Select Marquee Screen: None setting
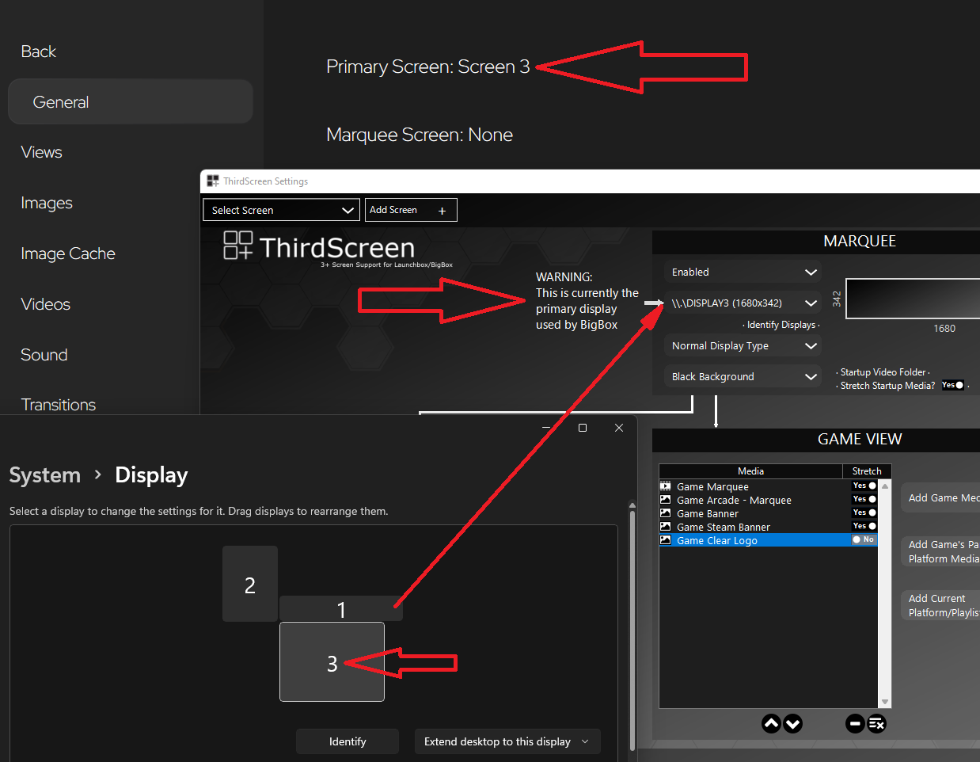 (420, 135)
